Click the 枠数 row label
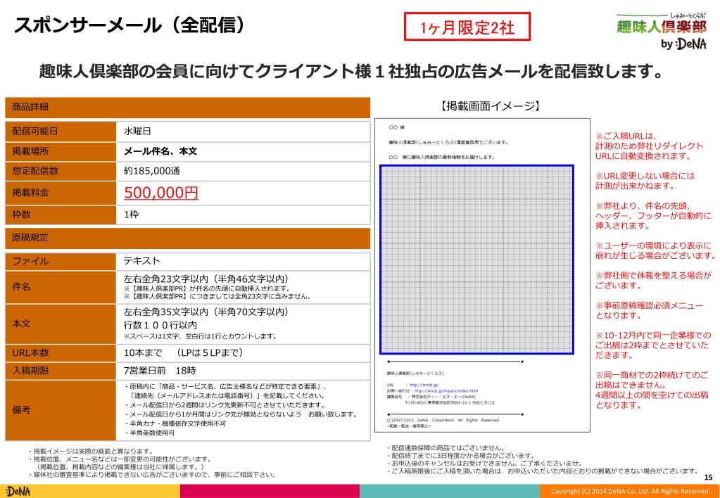This screenshot has height=498, width=720. (61, 215)
